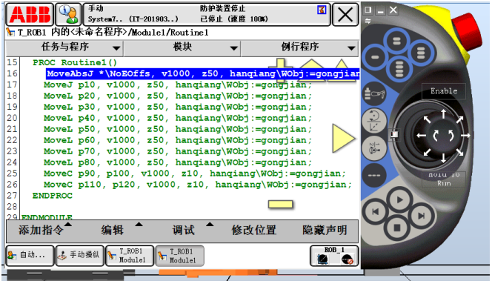Select MoveL p70 line 23
492x284 pixels.
coord(178,151)
